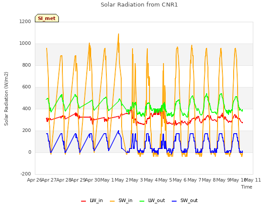Click the red LW_in legend swatch

click(83, 201)
